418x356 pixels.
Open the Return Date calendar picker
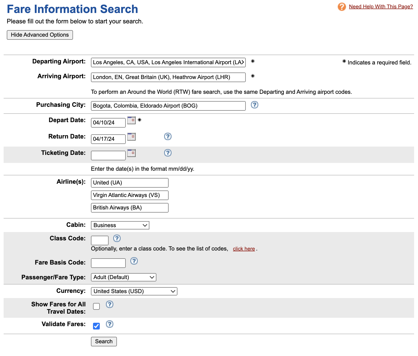click(x=131, y=137)
